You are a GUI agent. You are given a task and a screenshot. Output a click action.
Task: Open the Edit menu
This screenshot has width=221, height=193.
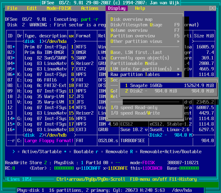(32, 8)
